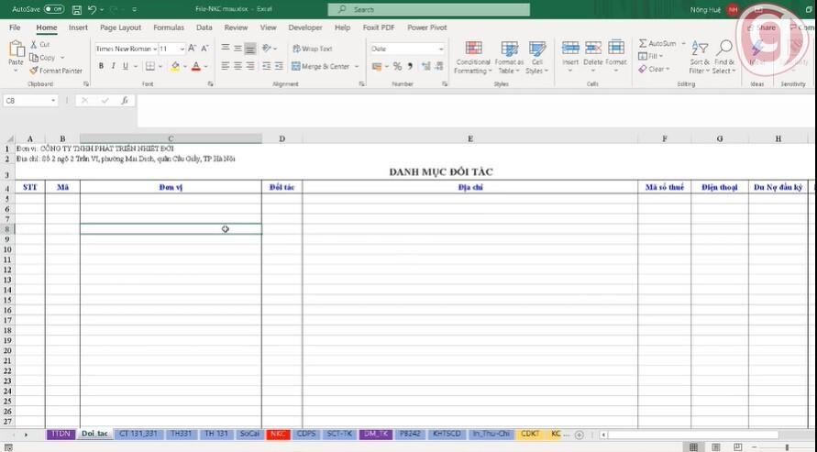Click Increase Indent icon
The image size is (817, 452).
[x=279, y=66]
